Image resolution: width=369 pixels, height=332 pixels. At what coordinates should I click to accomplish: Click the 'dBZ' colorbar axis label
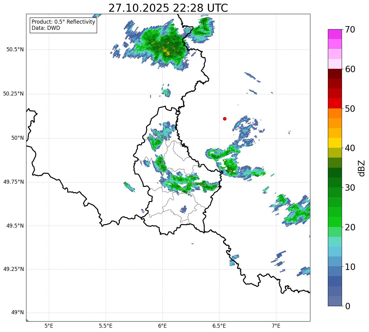(x=362, y=168)
